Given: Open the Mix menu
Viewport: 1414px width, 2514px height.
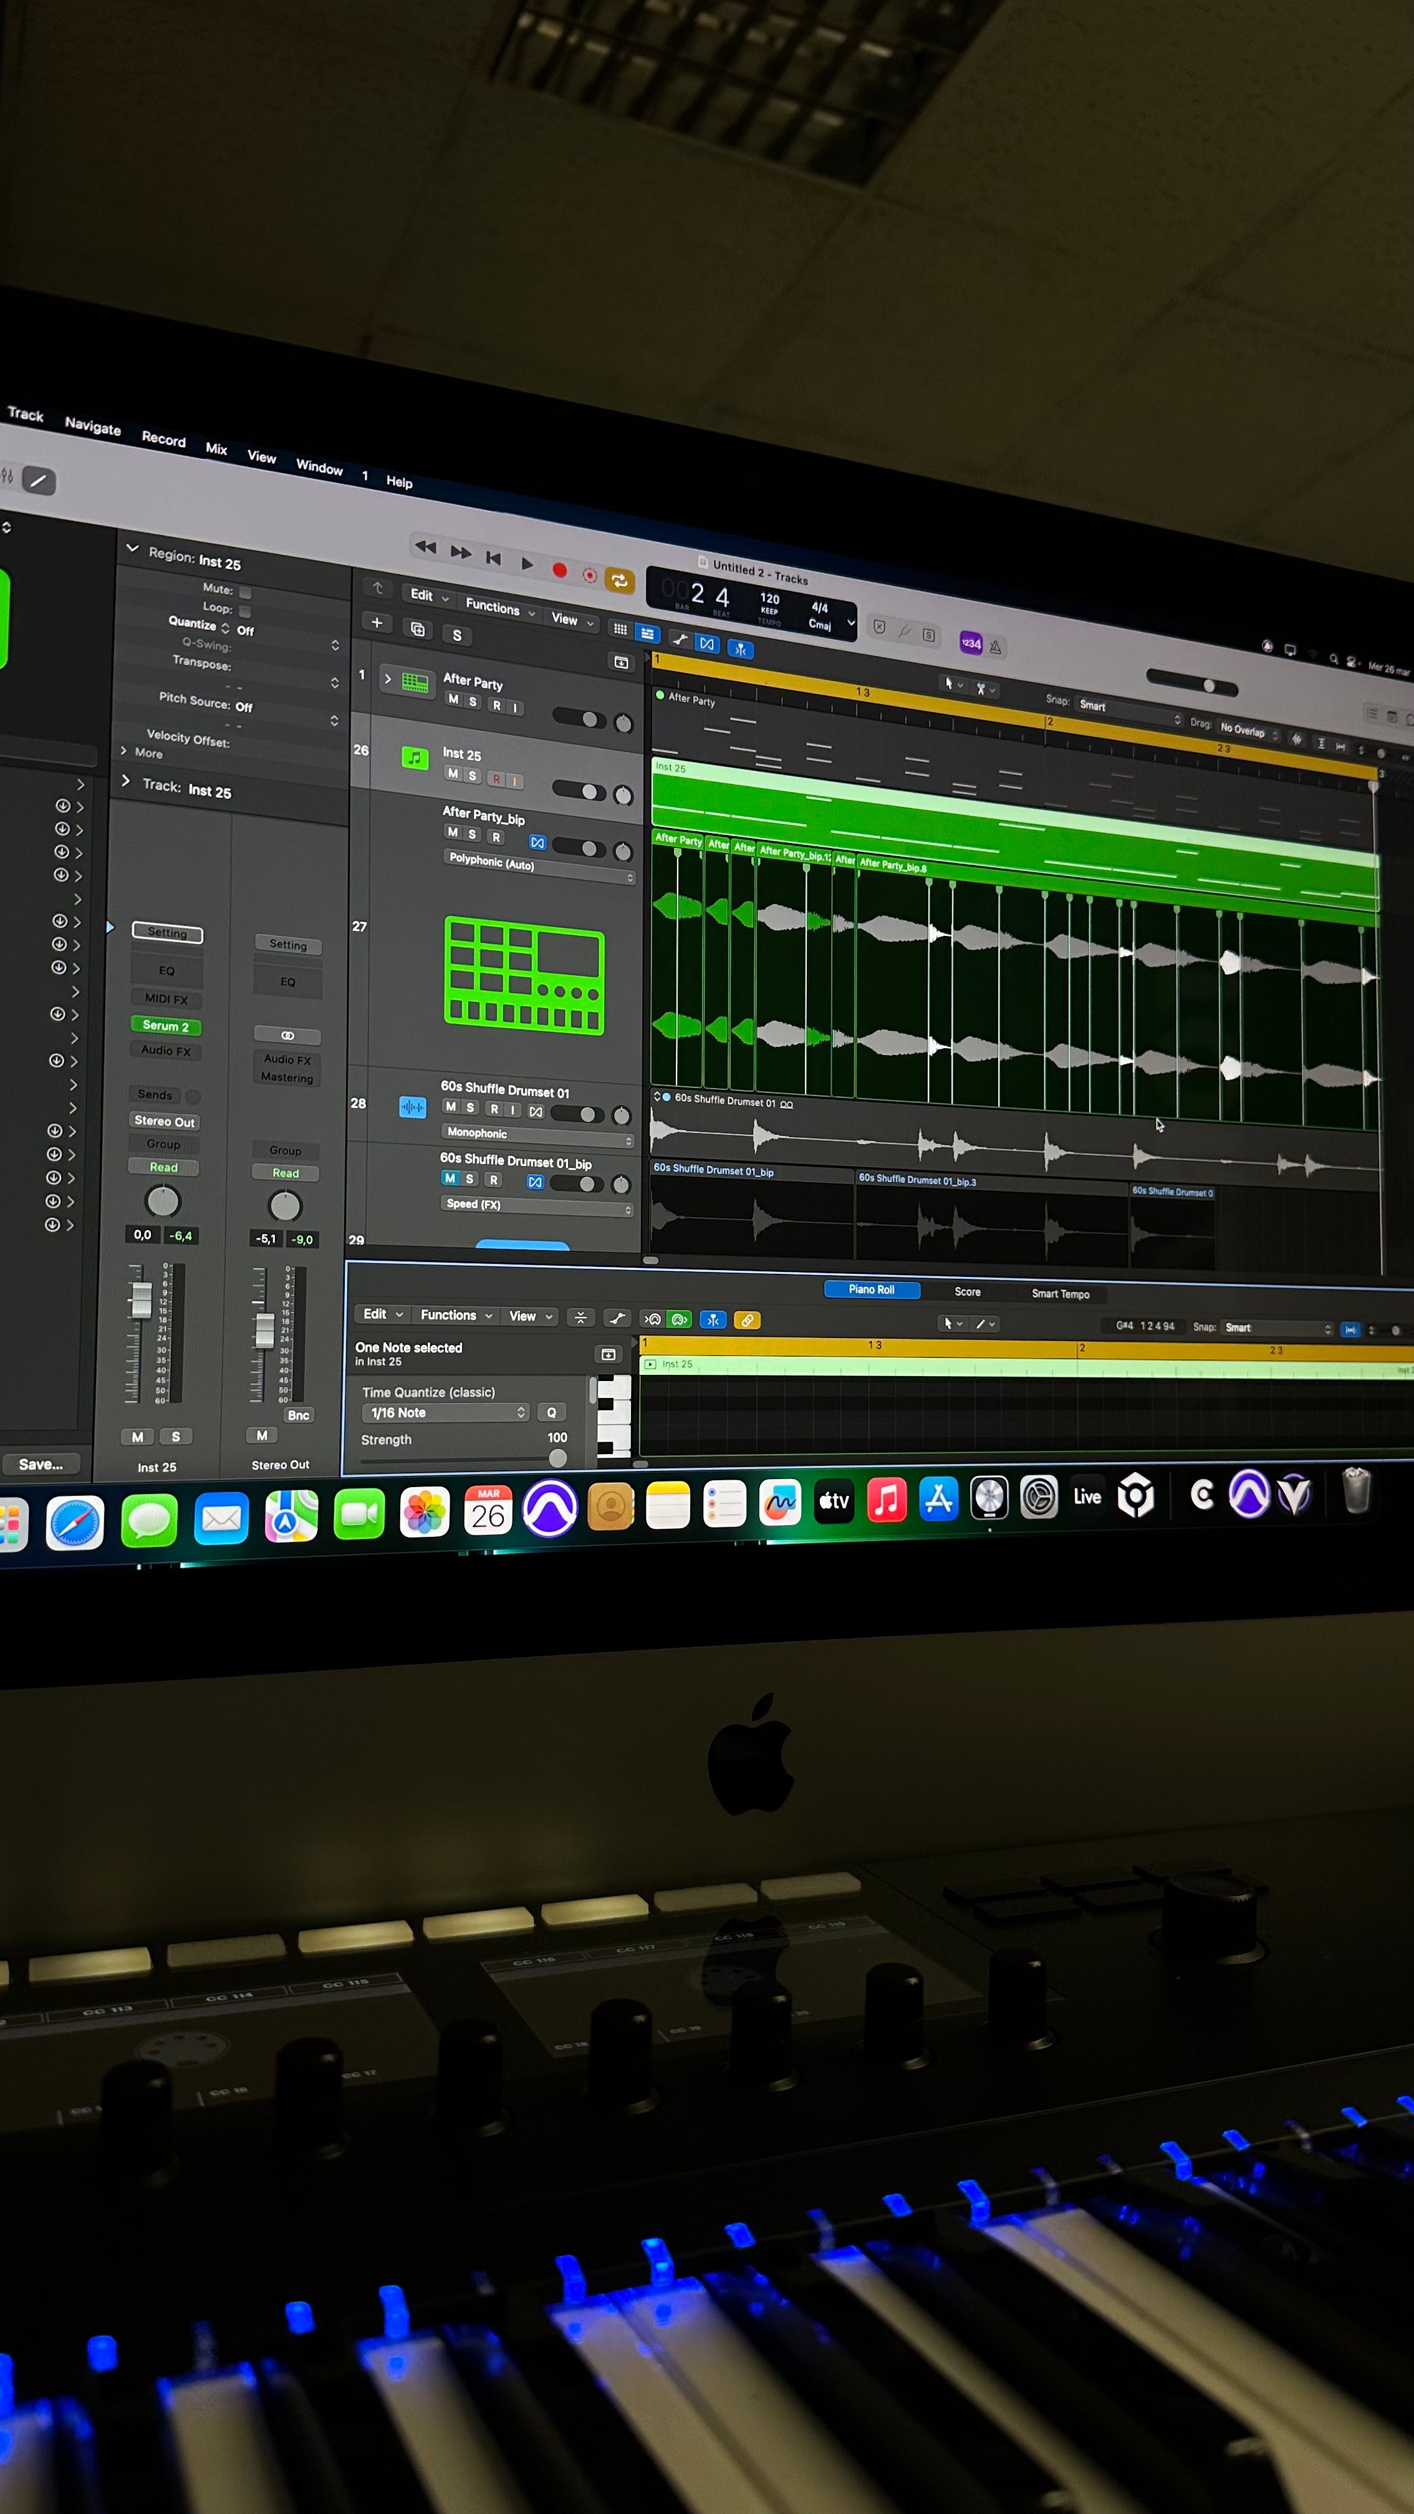Looking at the screenshot, I should pos(216,449).
